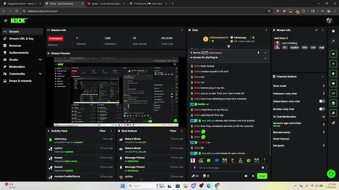Open chat settings gear icon

pos(253,176)
